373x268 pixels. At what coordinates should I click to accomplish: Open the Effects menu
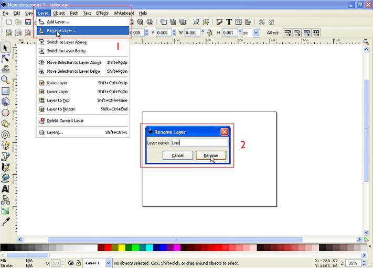tap(102, 13)
